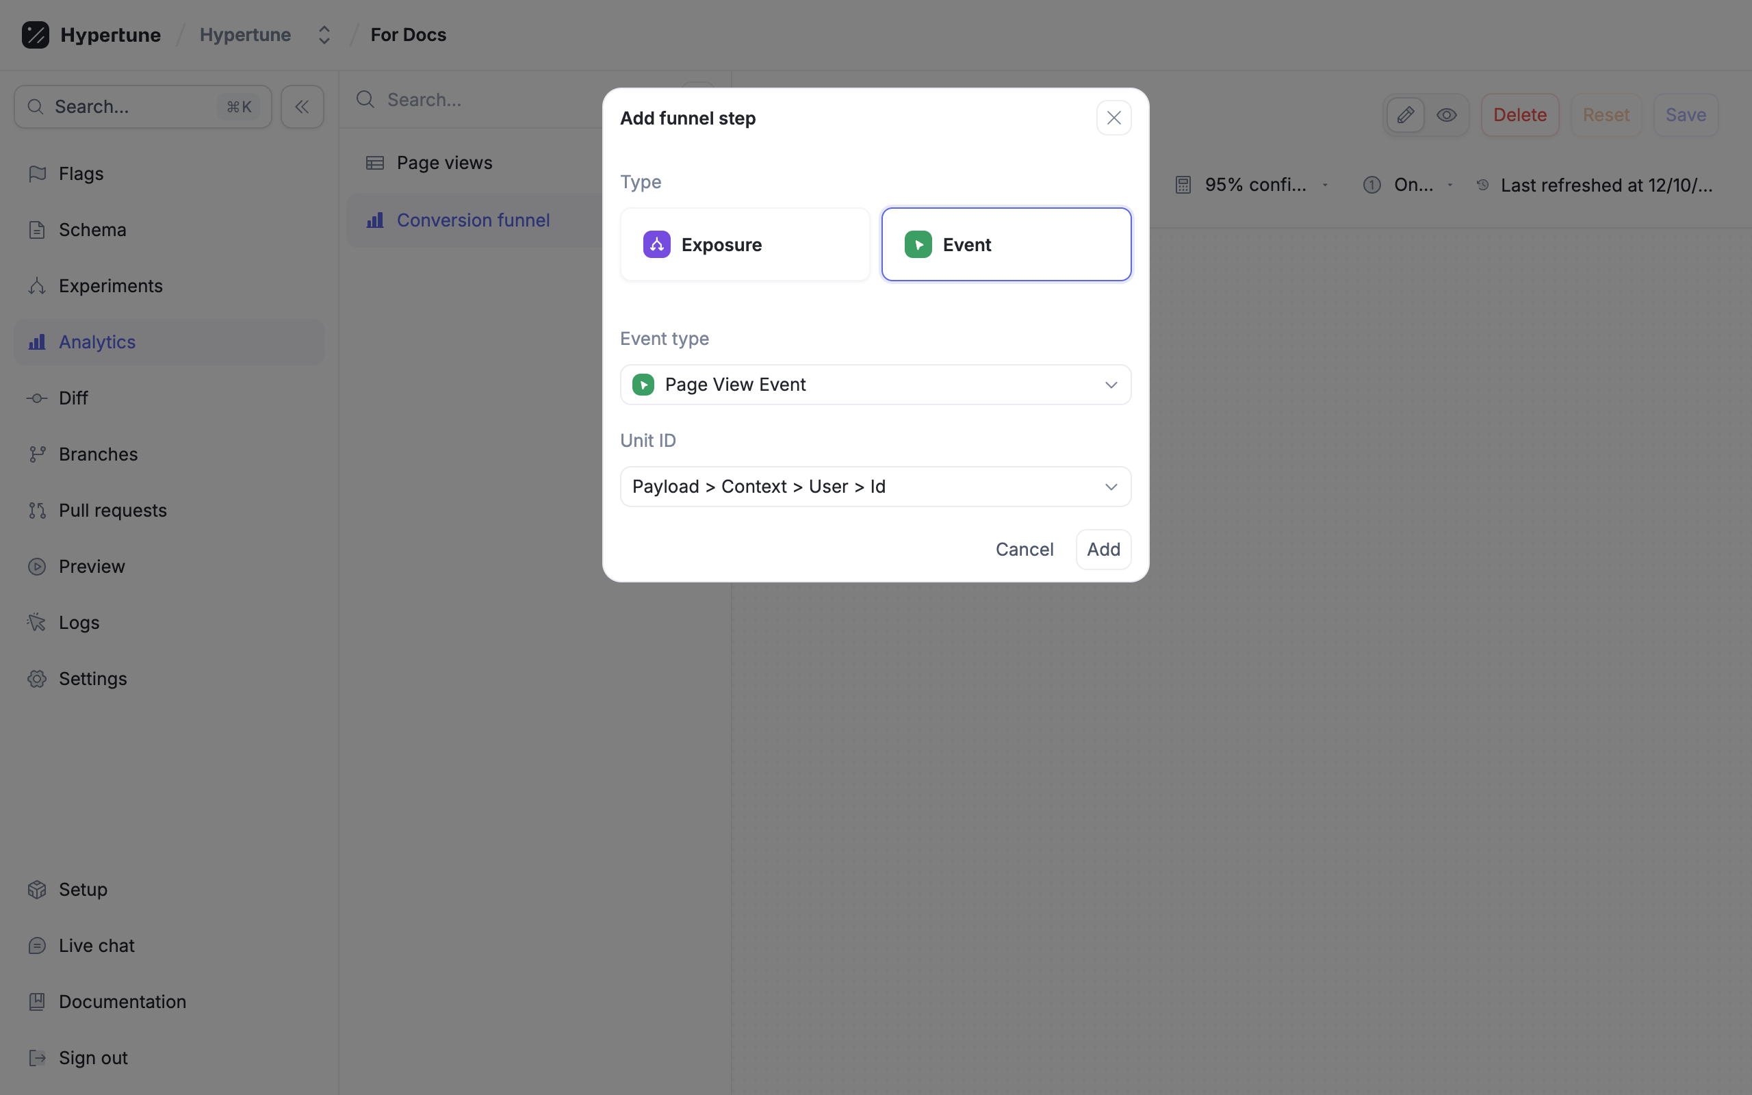Screen dimensions: 1752x1095
Task: Collapse the sidebar with double-chevron icon
Action: (x=302, y=107)
